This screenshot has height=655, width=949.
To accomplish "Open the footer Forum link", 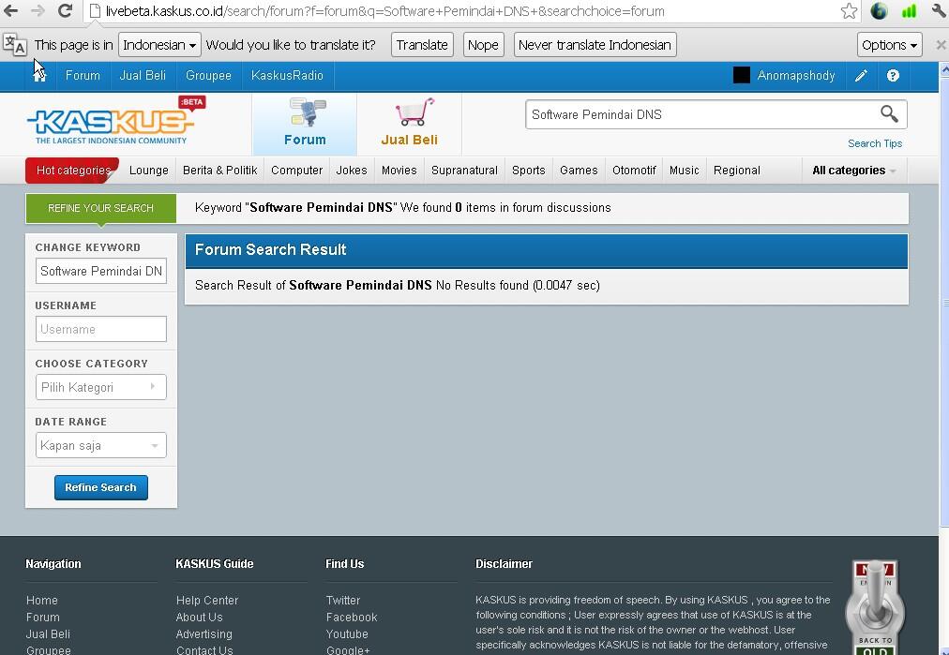I will (43, 617).
